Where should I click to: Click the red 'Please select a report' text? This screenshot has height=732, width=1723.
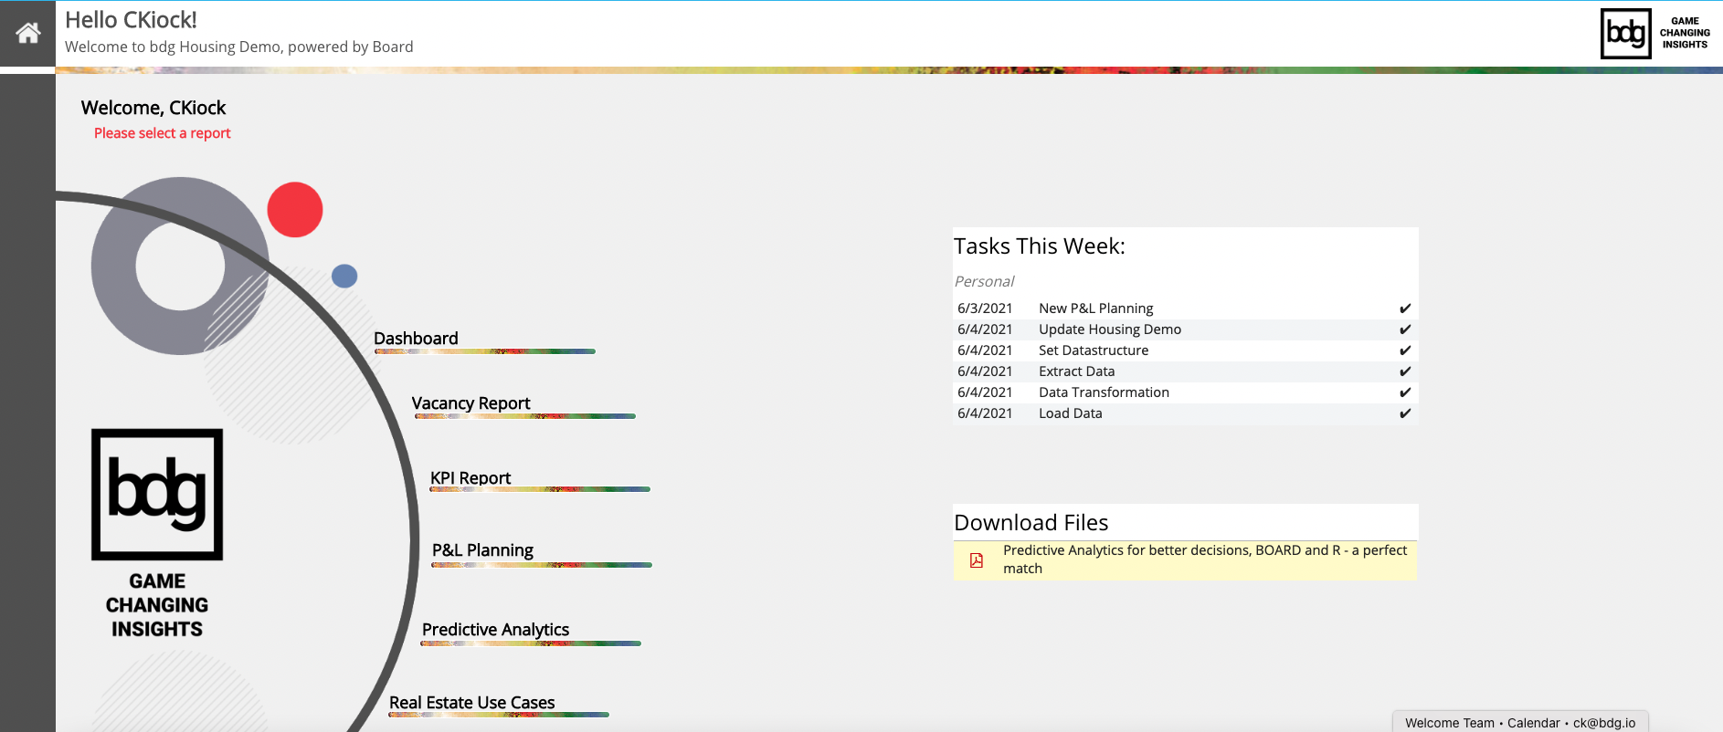pos(163,133)
